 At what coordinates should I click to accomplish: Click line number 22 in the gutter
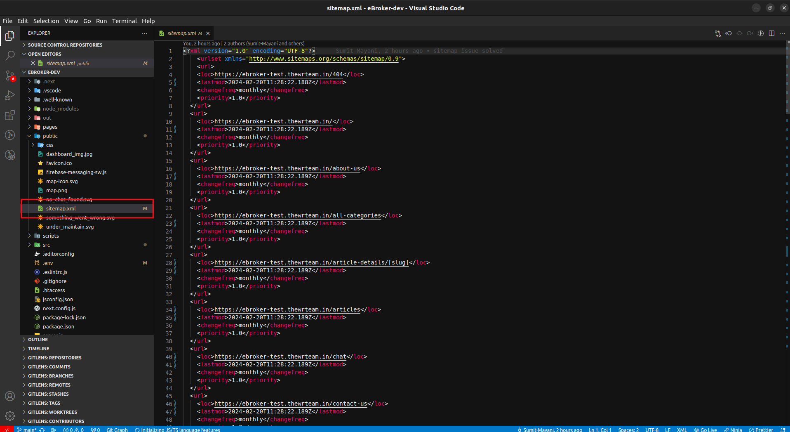169,216
